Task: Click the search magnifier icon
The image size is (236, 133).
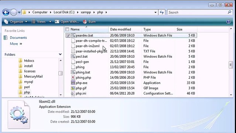Action: coord(229,12)
